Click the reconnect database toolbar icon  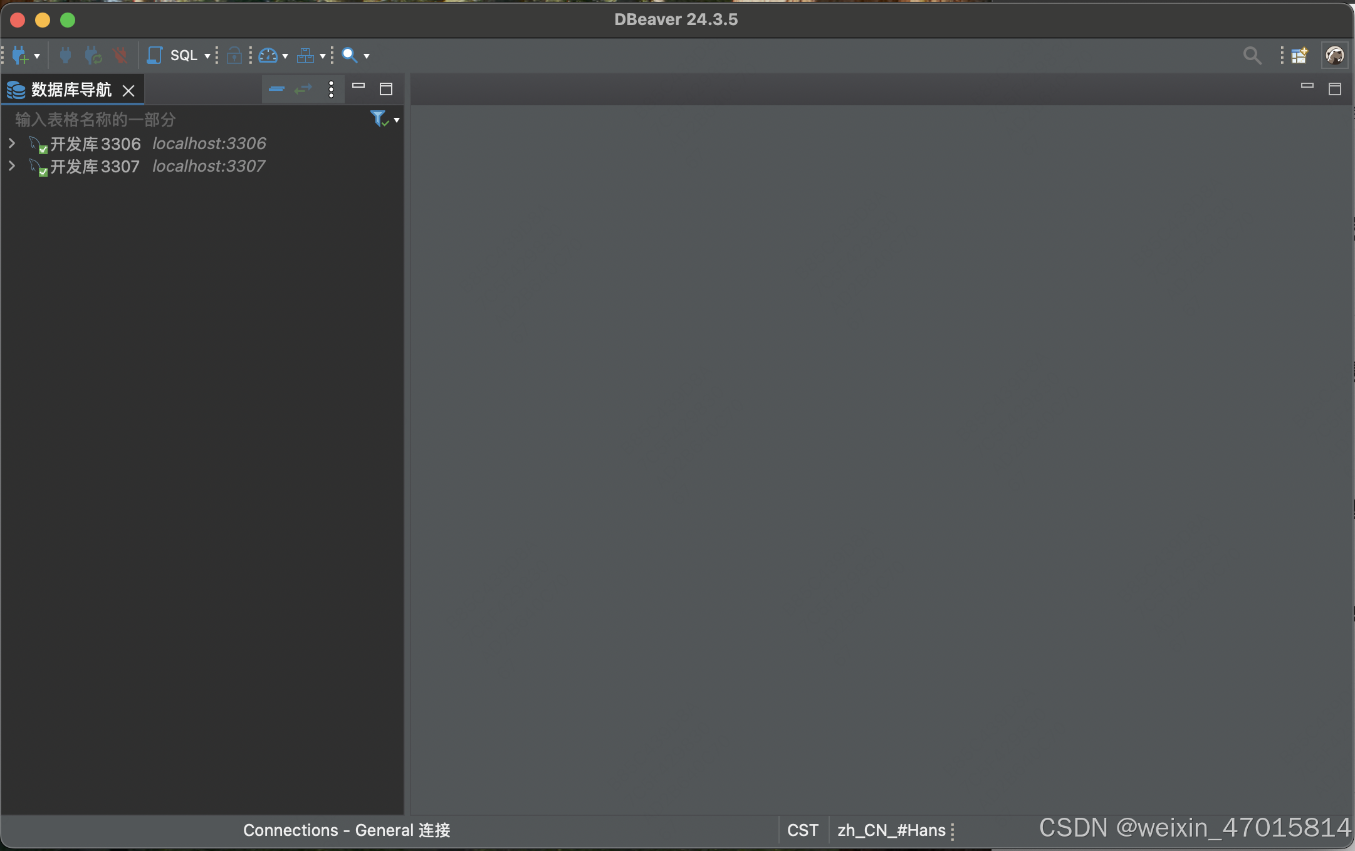92,55
